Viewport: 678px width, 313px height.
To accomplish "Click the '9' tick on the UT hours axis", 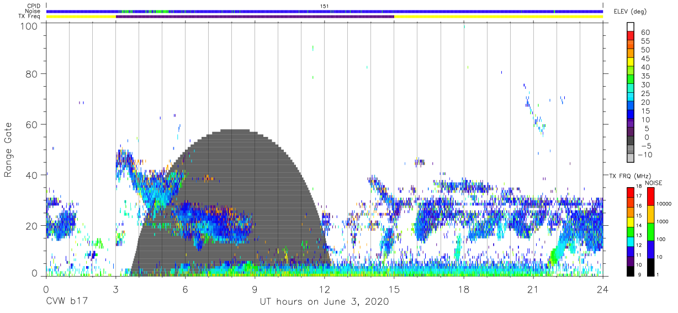I will (255, 289).
